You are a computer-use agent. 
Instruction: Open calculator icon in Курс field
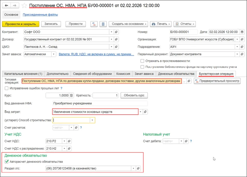(x=71, y=95)
